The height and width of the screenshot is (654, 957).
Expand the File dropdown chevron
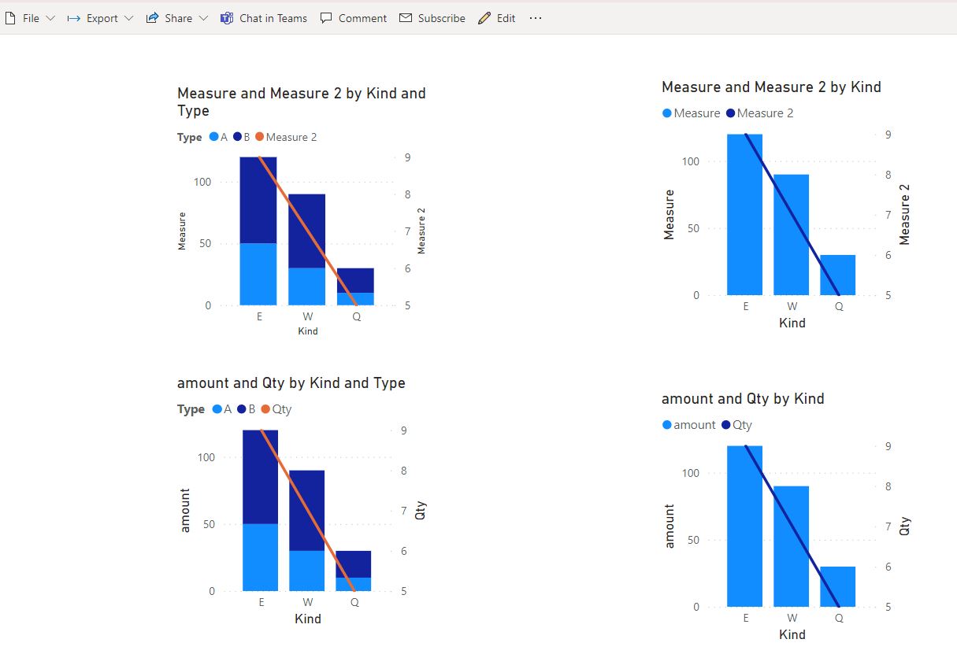(x=50, y=18)
